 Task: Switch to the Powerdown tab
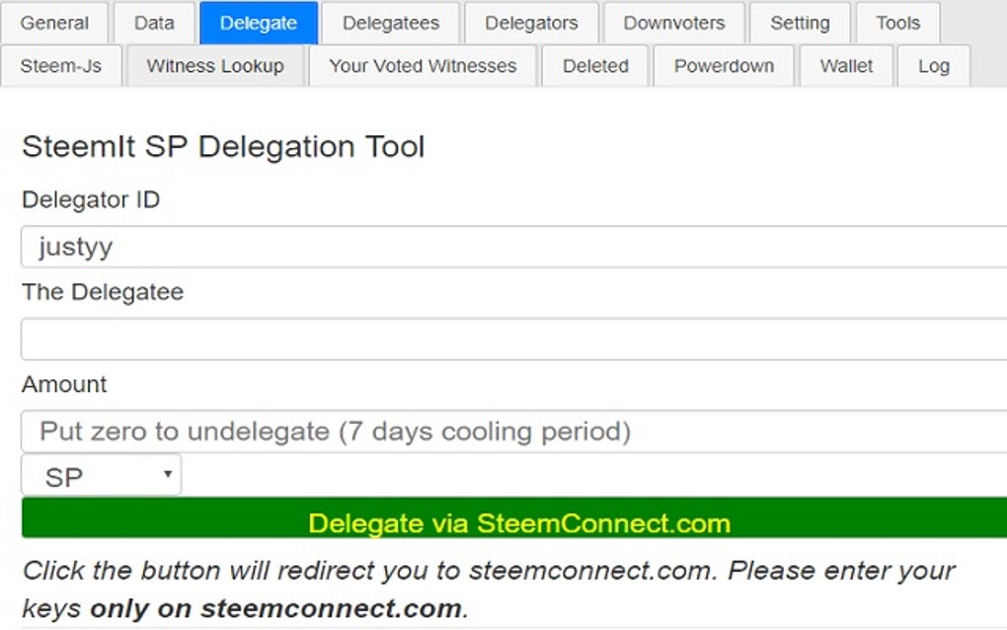724,65
